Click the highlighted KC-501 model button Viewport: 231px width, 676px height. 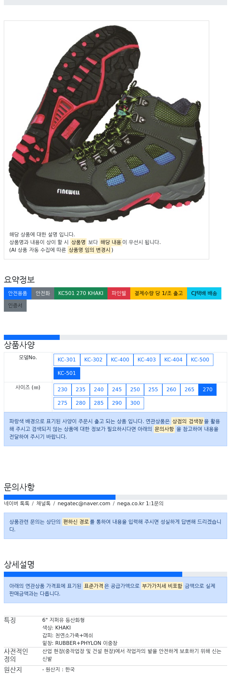coord(67,373)
